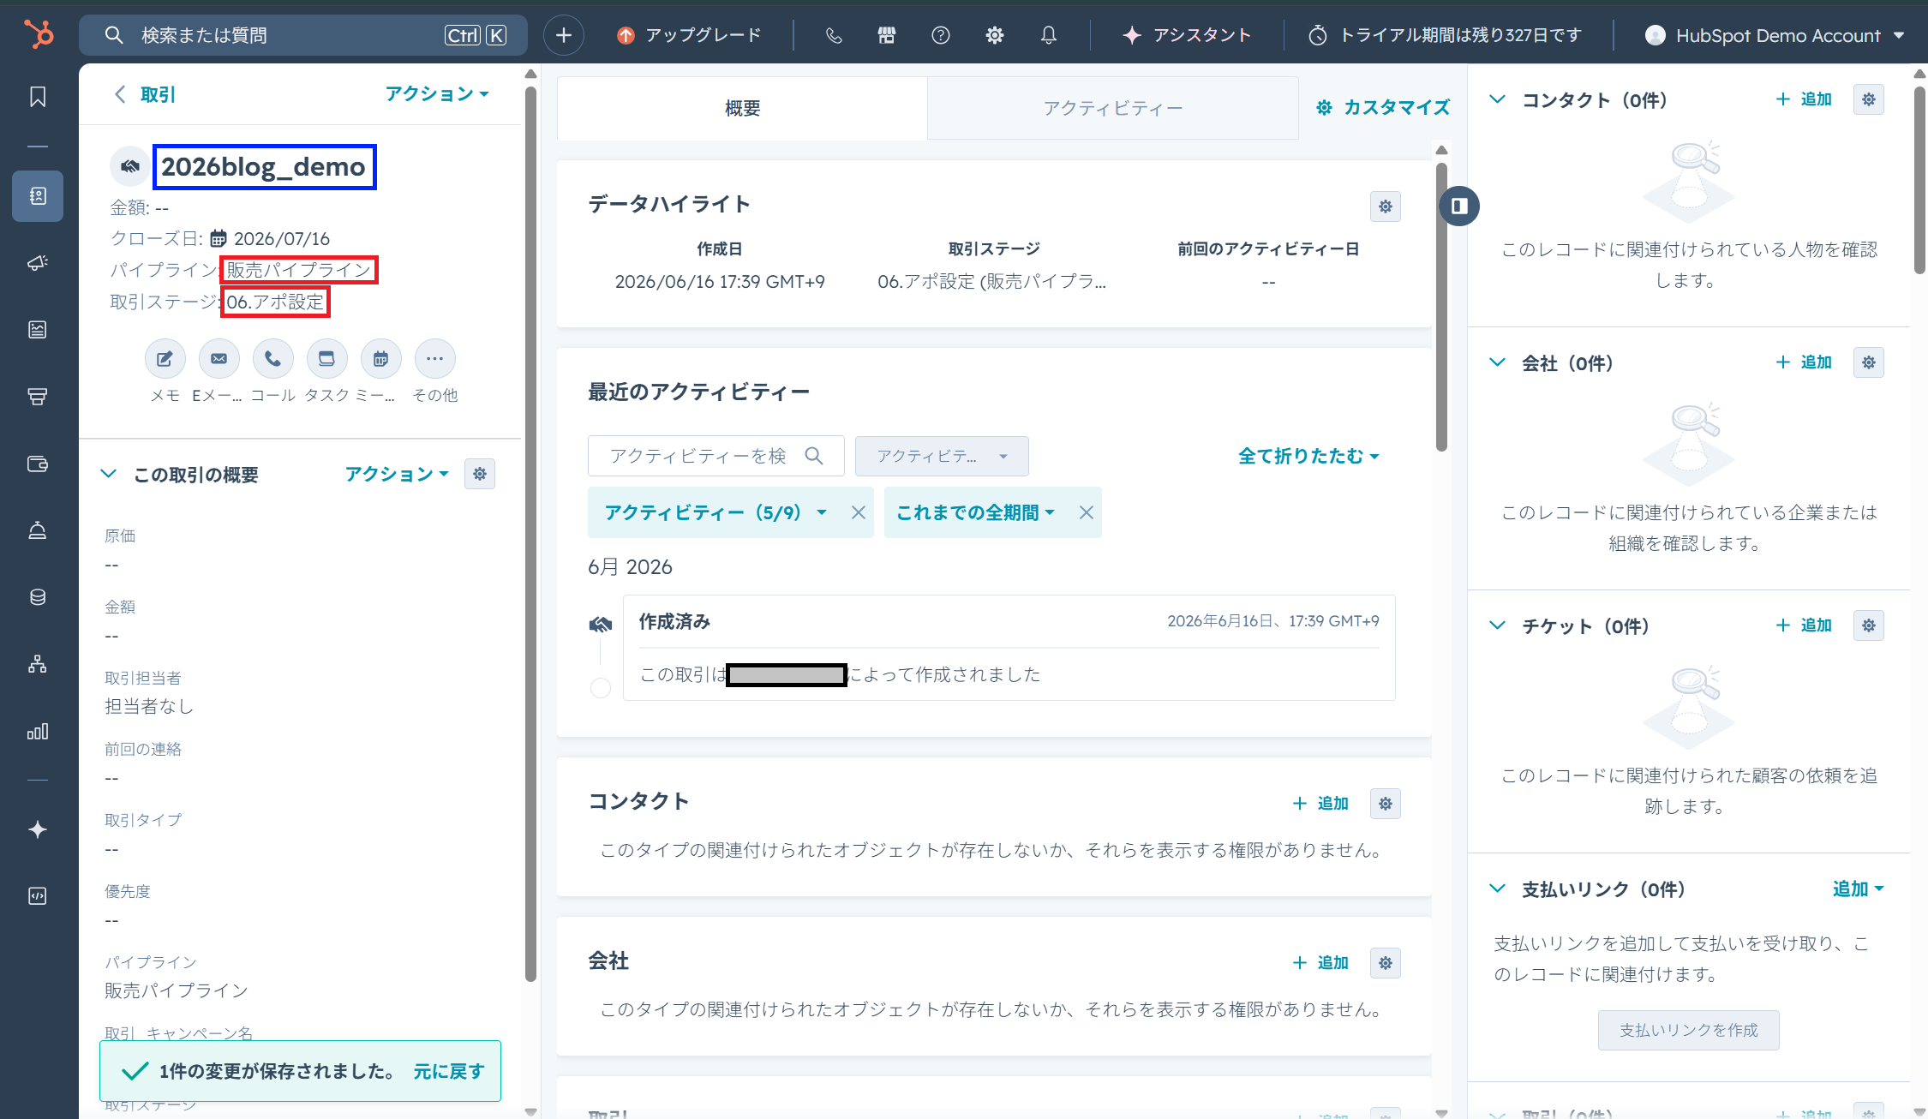
Task: Switch to アクティビティー tab
Action: (x=1113, y=108)
